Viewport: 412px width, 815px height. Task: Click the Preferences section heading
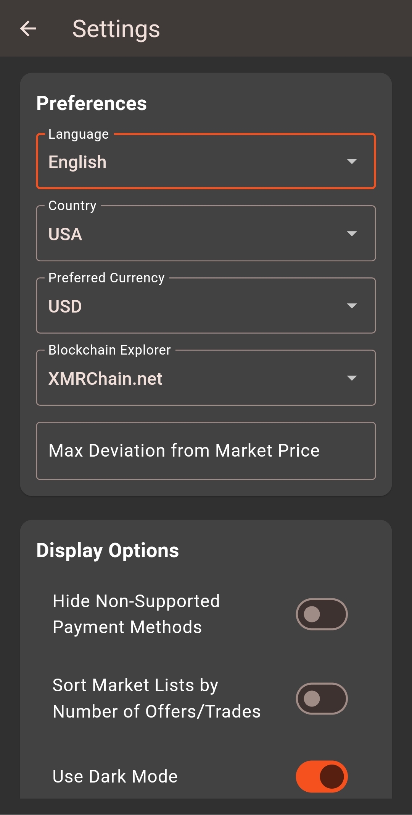tap(92, 103)
